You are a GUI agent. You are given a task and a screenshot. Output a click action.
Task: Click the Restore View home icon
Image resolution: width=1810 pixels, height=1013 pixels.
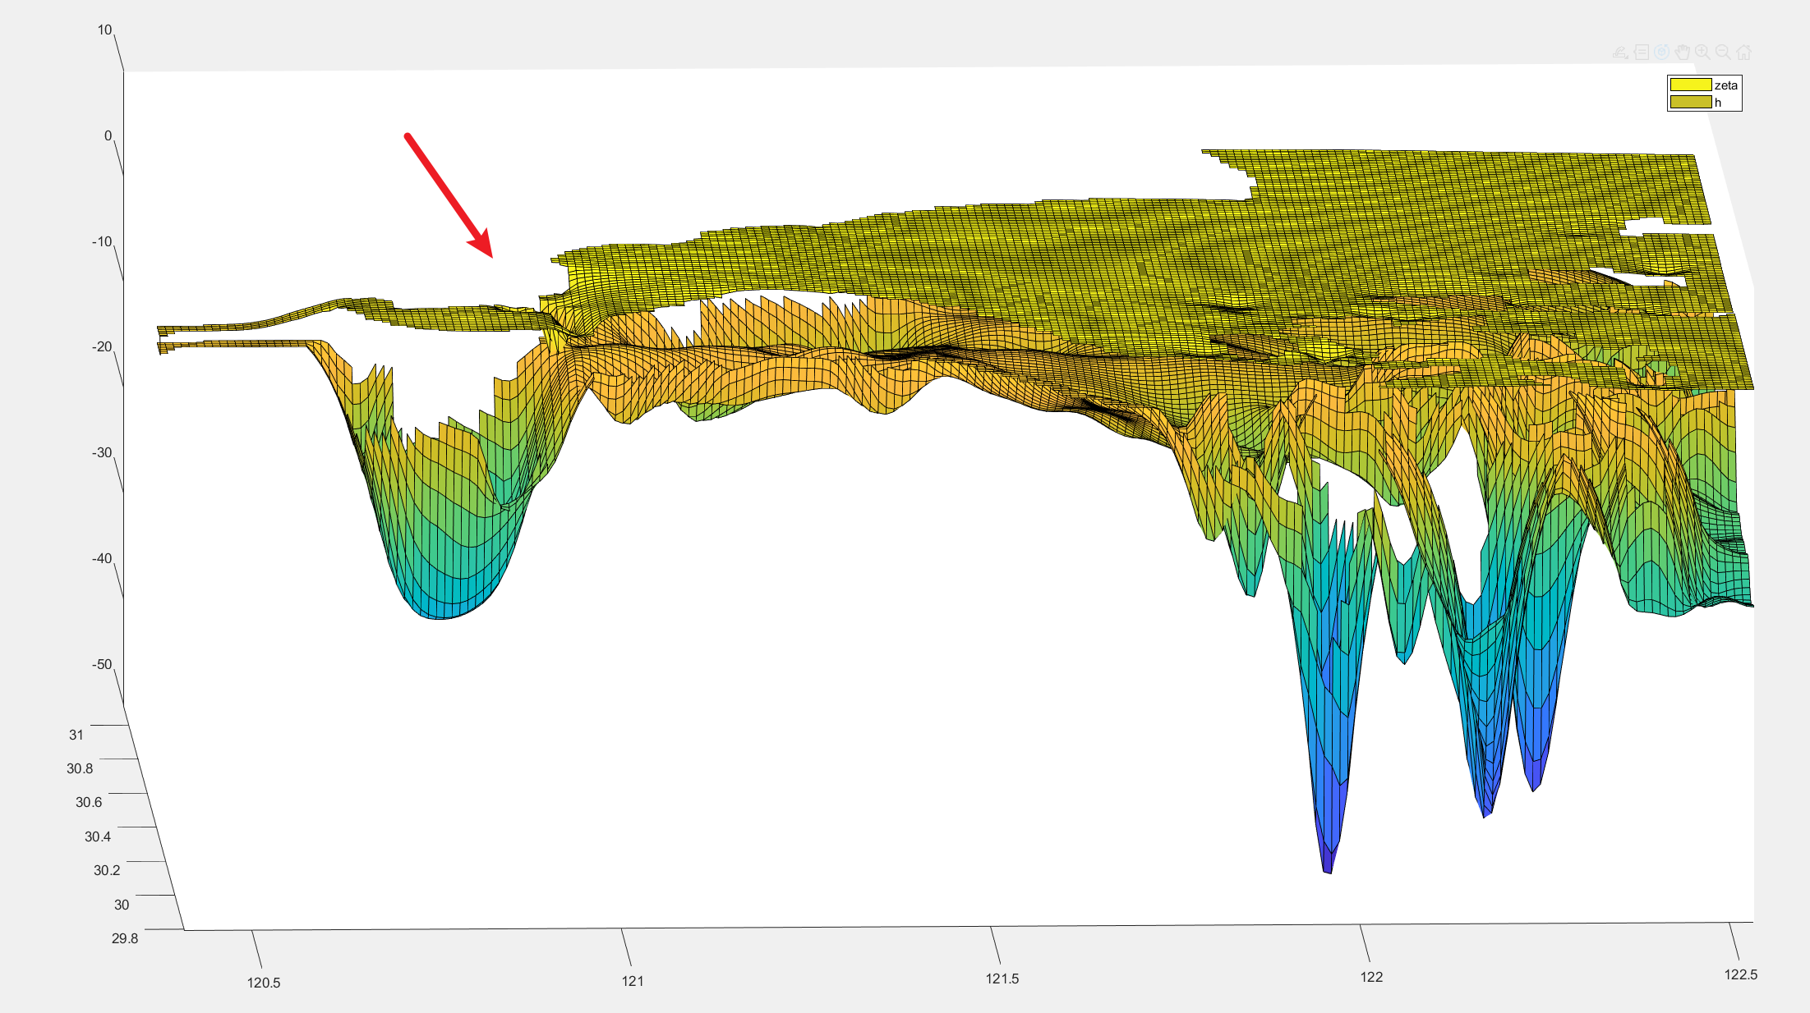coord(1744,53)
